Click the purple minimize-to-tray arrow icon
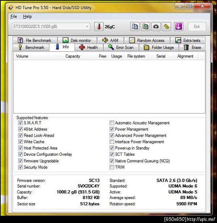 179,27
